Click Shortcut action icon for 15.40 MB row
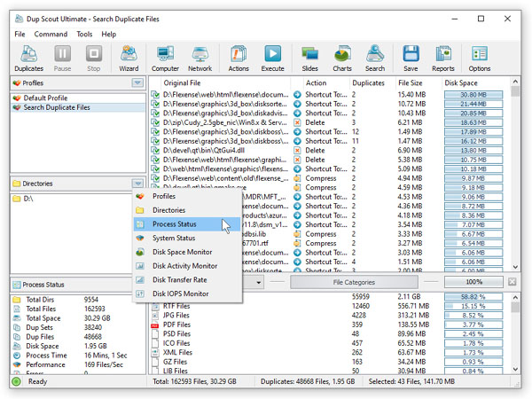The height and width of the screenshot is (399, 532). click(297, 95)
